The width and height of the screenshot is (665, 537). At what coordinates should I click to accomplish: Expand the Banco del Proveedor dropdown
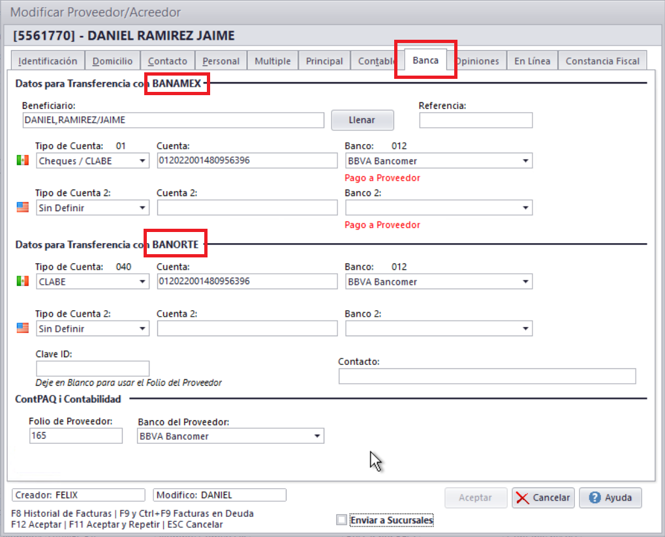pos(317,436)
